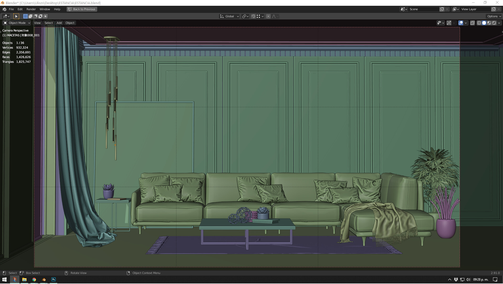Toggle viewport overlays
The width and height of the screenshot is (503, 284).
(461, 23)
